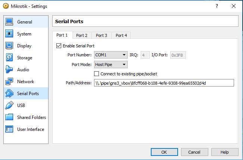This screenshot has height=160, width=243.
Task: Switch to the Port 4 tab
Action: 121,35
